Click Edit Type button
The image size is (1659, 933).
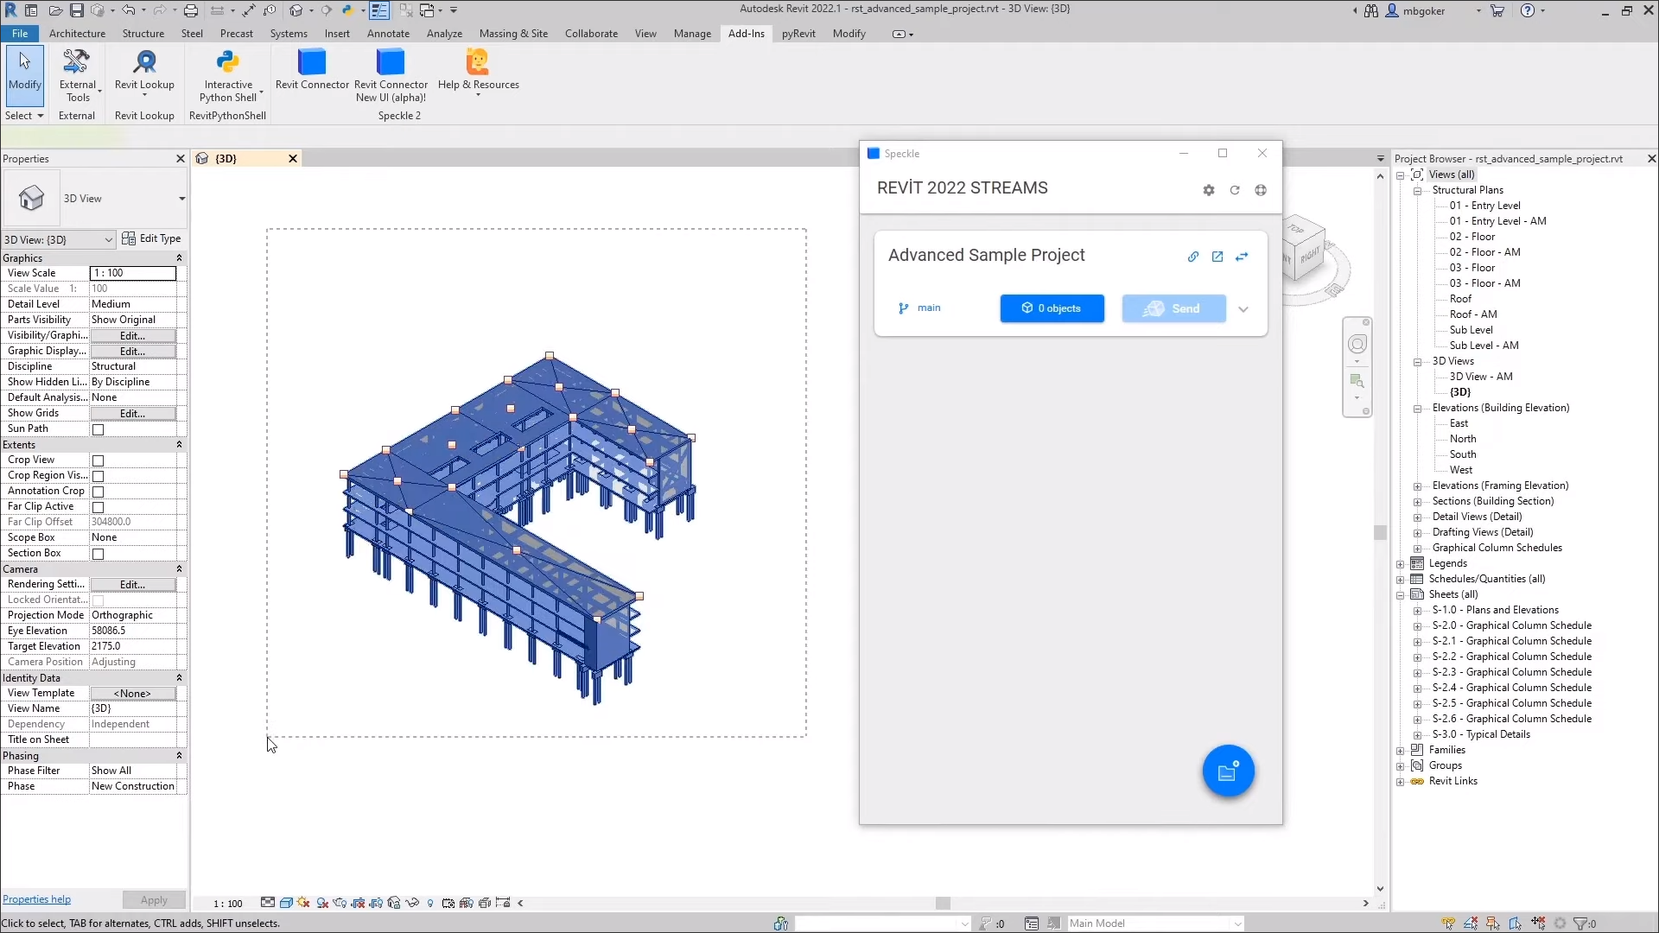click(x=151, y=238)
